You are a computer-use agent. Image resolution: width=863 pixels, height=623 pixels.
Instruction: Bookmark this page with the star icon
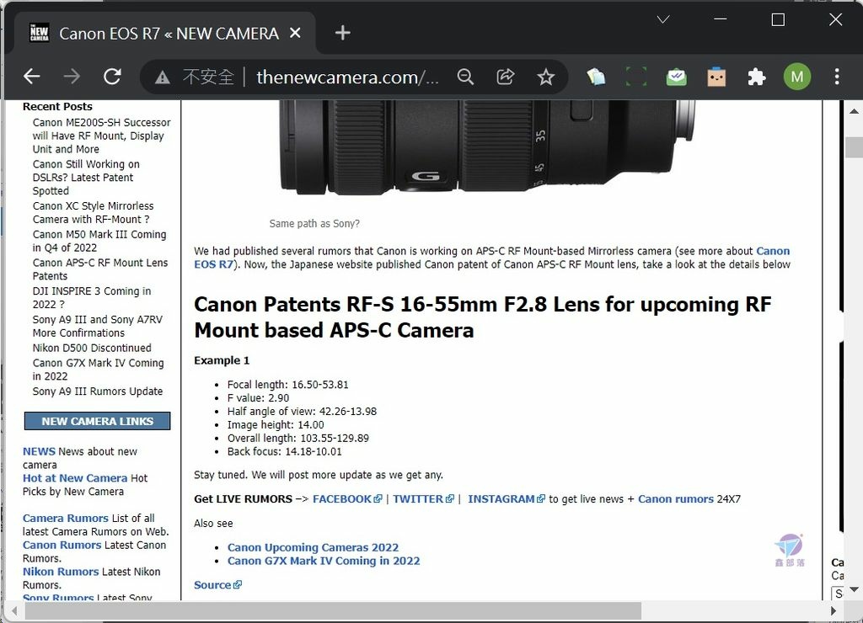pos(545,77)
